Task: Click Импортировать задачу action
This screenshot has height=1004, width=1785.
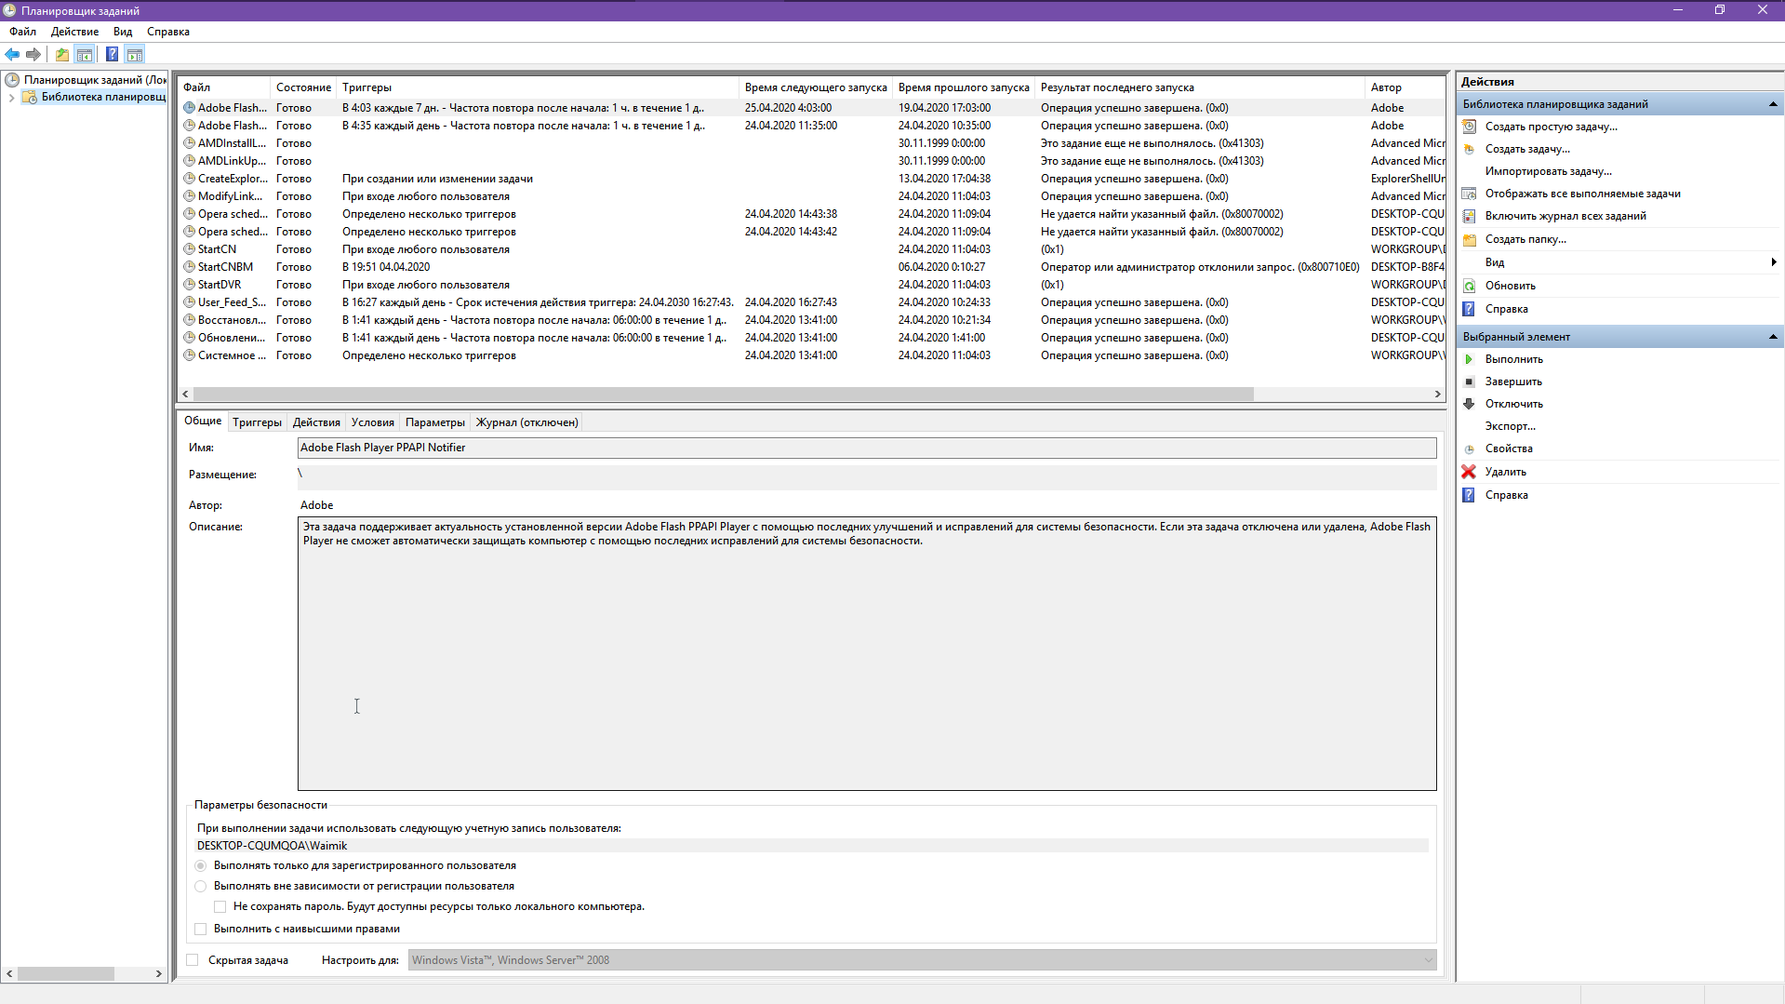Action: click(x=1549, y=171)
